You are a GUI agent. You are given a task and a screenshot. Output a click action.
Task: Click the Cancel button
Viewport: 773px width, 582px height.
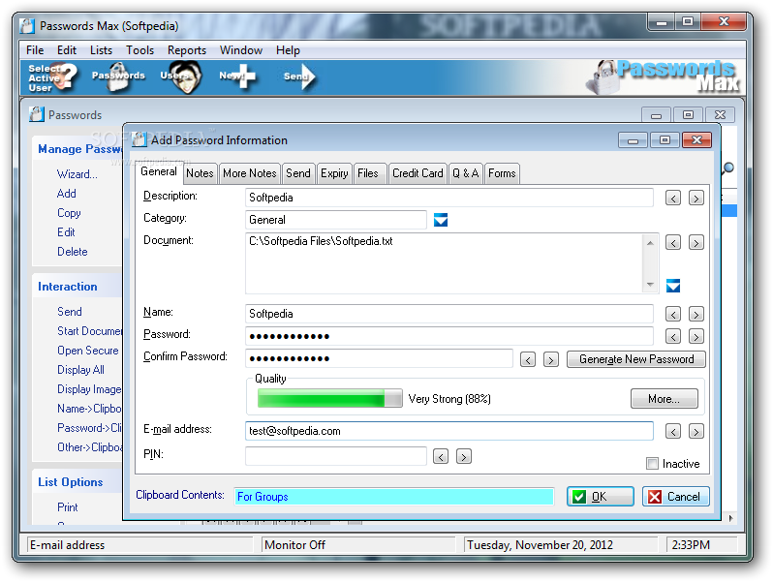676,496
